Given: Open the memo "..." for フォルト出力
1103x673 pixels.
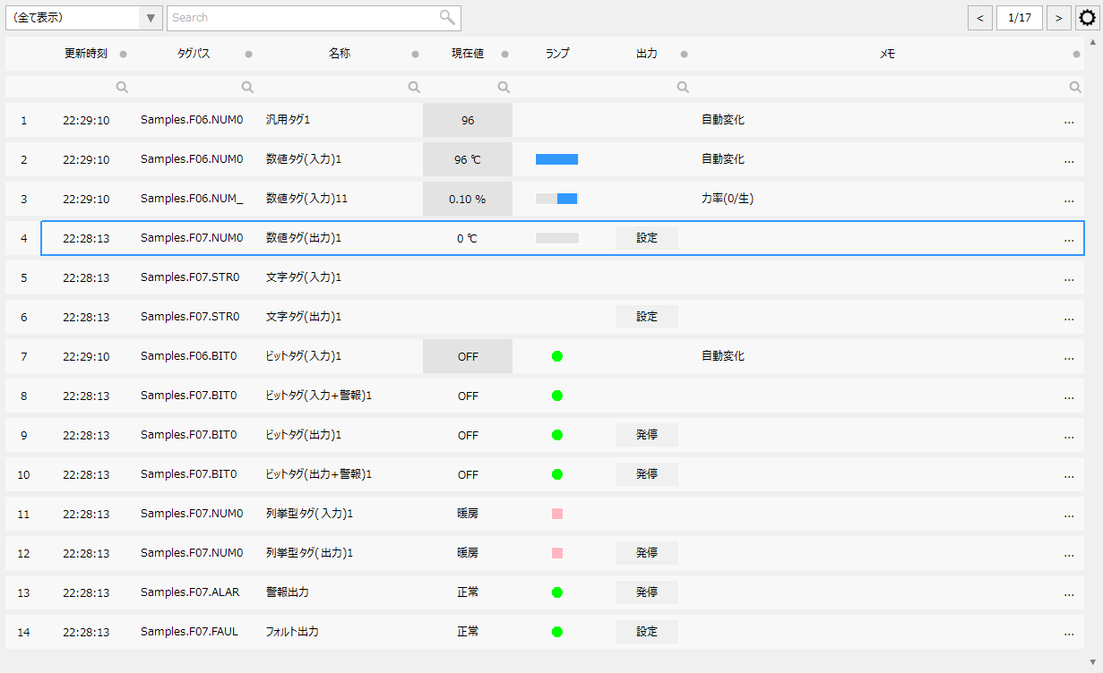Looking at the screenshot, I should [1068, 631].
